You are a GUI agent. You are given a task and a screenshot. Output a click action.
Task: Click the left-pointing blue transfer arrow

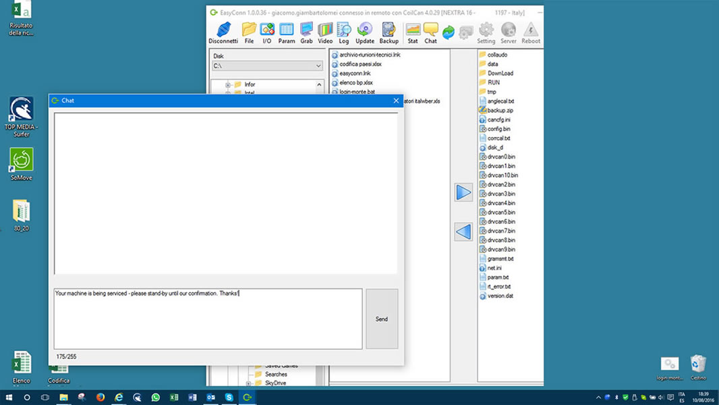(x=463, y=232)
